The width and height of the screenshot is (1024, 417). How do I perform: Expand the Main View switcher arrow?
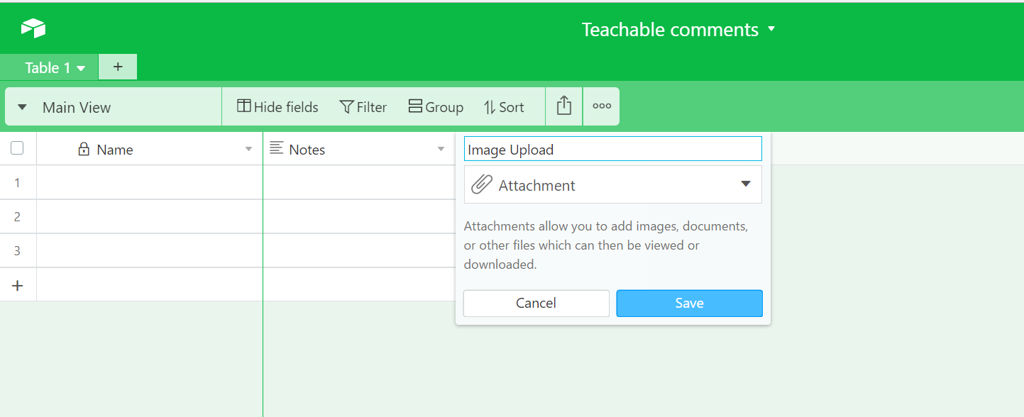coord(22,107)
